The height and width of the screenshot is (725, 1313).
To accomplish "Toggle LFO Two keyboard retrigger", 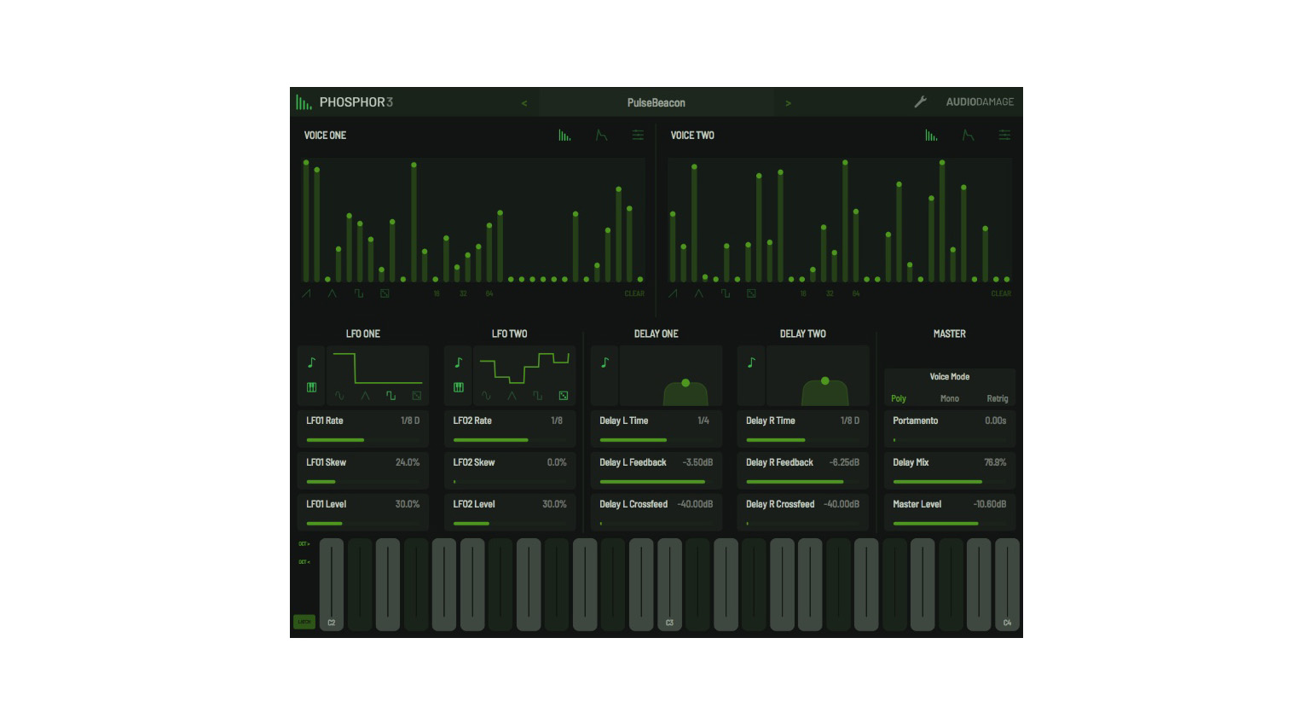I will click(x=459, y=387).
